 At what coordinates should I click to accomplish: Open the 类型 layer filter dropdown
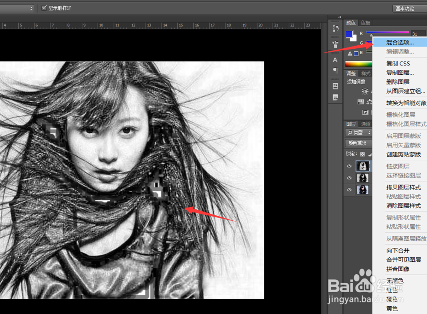(359, 132)
